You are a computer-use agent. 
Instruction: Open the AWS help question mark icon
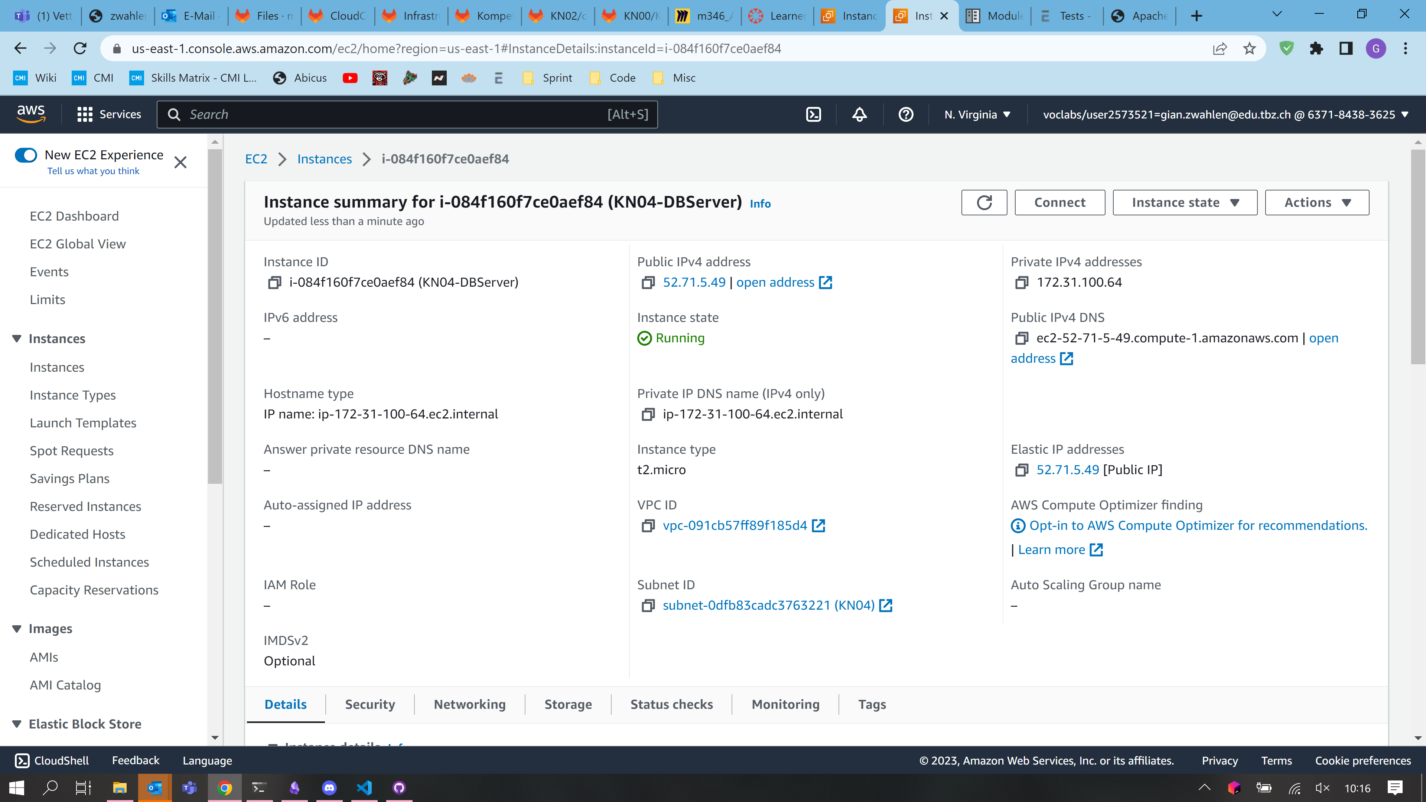tap(906, 115)
